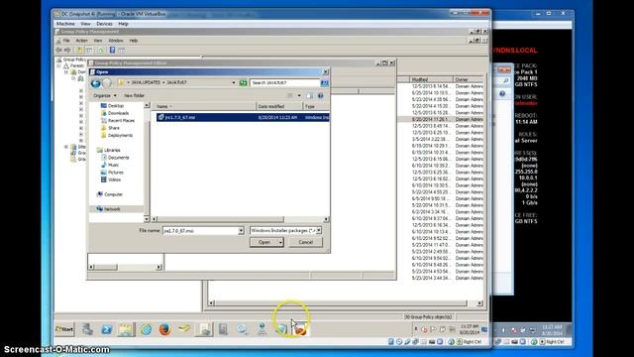Open Help in the Open dialog toolbar
Viewport: 634px width, 357px height.
(320, 96)
